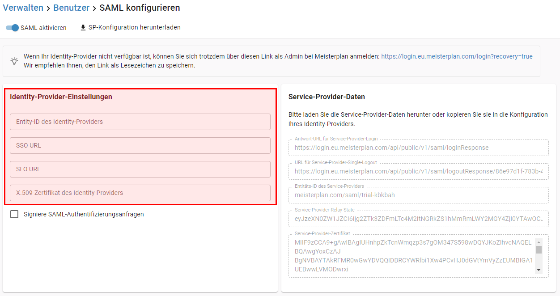Click SP-Konfiguration herunterladen button text

coord(135,27)
